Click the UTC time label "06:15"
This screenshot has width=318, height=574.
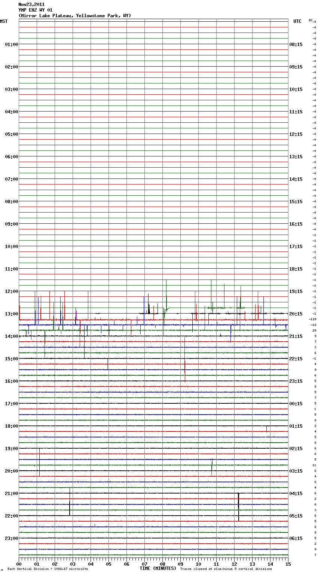[x=296, y=538]
